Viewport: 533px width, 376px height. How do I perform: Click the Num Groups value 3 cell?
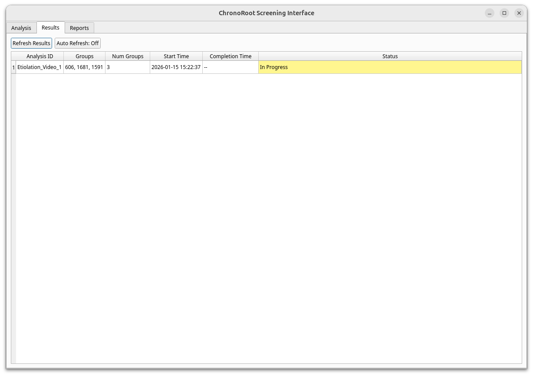pyautogui.click(x=128, y=67)
